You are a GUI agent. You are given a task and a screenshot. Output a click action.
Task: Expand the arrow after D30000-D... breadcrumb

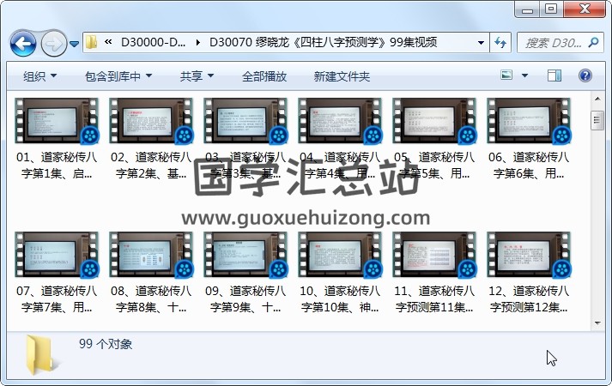[x=198, y=42]
